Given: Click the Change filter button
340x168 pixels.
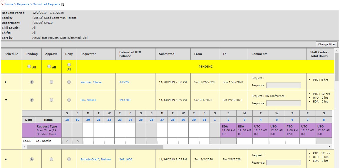Looking at the screenshot, I should (326, 44).
